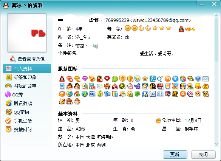Click the red house QQ home icon

coord(77,94)
